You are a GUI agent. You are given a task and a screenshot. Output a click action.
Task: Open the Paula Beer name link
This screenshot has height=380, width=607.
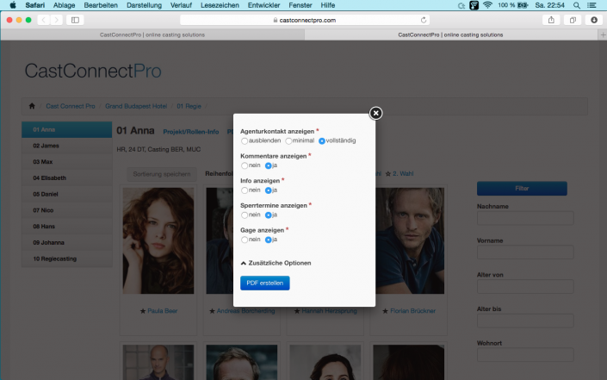coord(163,311)
